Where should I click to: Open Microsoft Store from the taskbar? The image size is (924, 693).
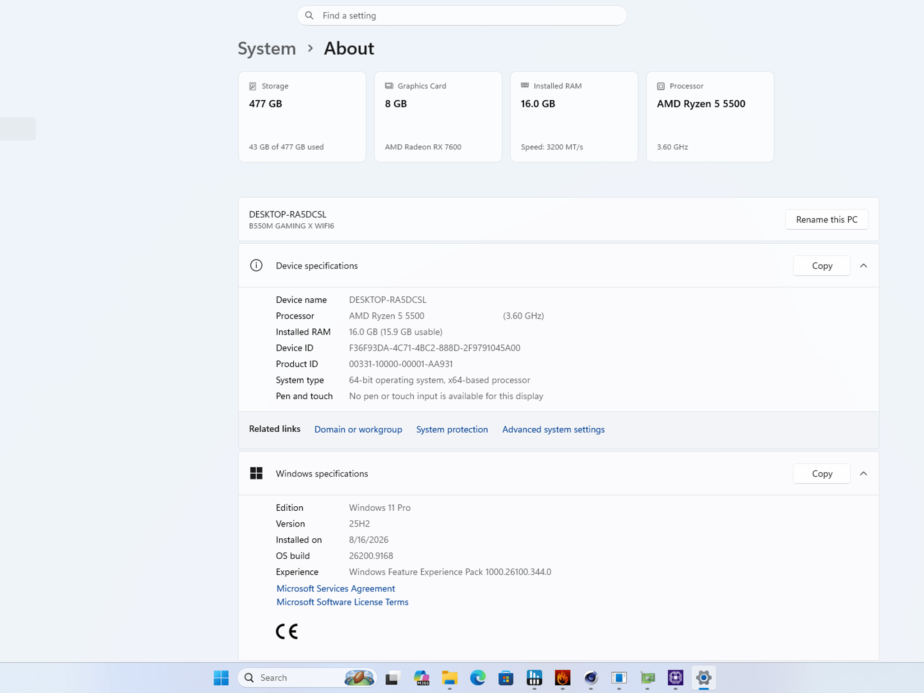coord(506,678)
